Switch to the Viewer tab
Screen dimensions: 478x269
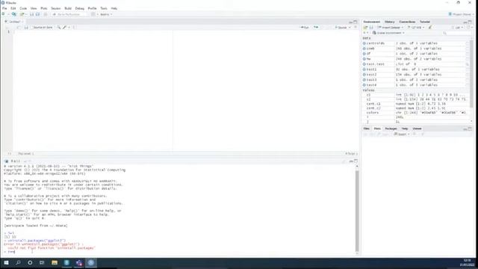[417, 129]
